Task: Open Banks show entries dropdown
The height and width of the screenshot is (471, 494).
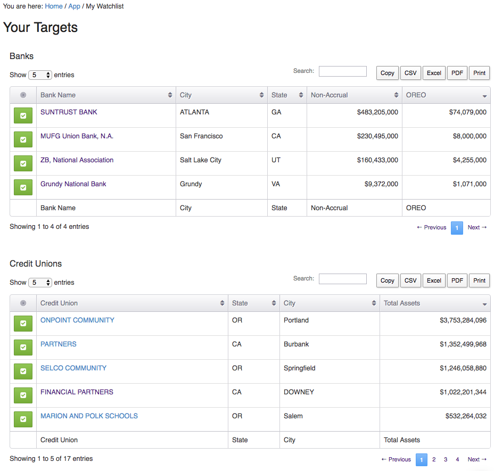Action: click(x=40, y=75)
